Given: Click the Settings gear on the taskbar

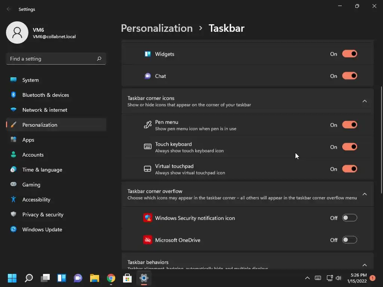Looking at the screenshot, I should [144, 278].
